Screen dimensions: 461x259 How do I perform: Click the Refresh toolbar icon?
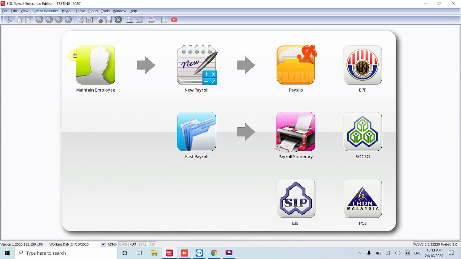139,20
